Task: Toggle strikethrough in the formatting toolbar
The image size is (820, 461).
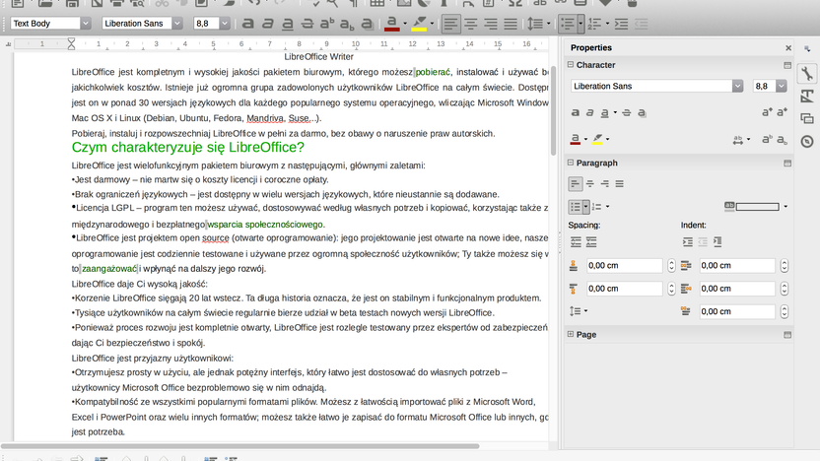Action: [307, 24]
